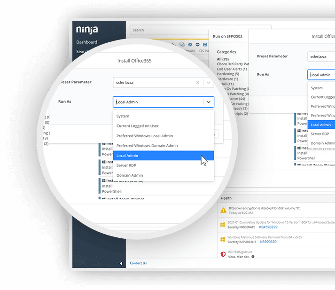Clear the ssferlazza preset with the X icon
Image resolution: width=335 pixels, height=290 pixels.
(x=198, y=82)
